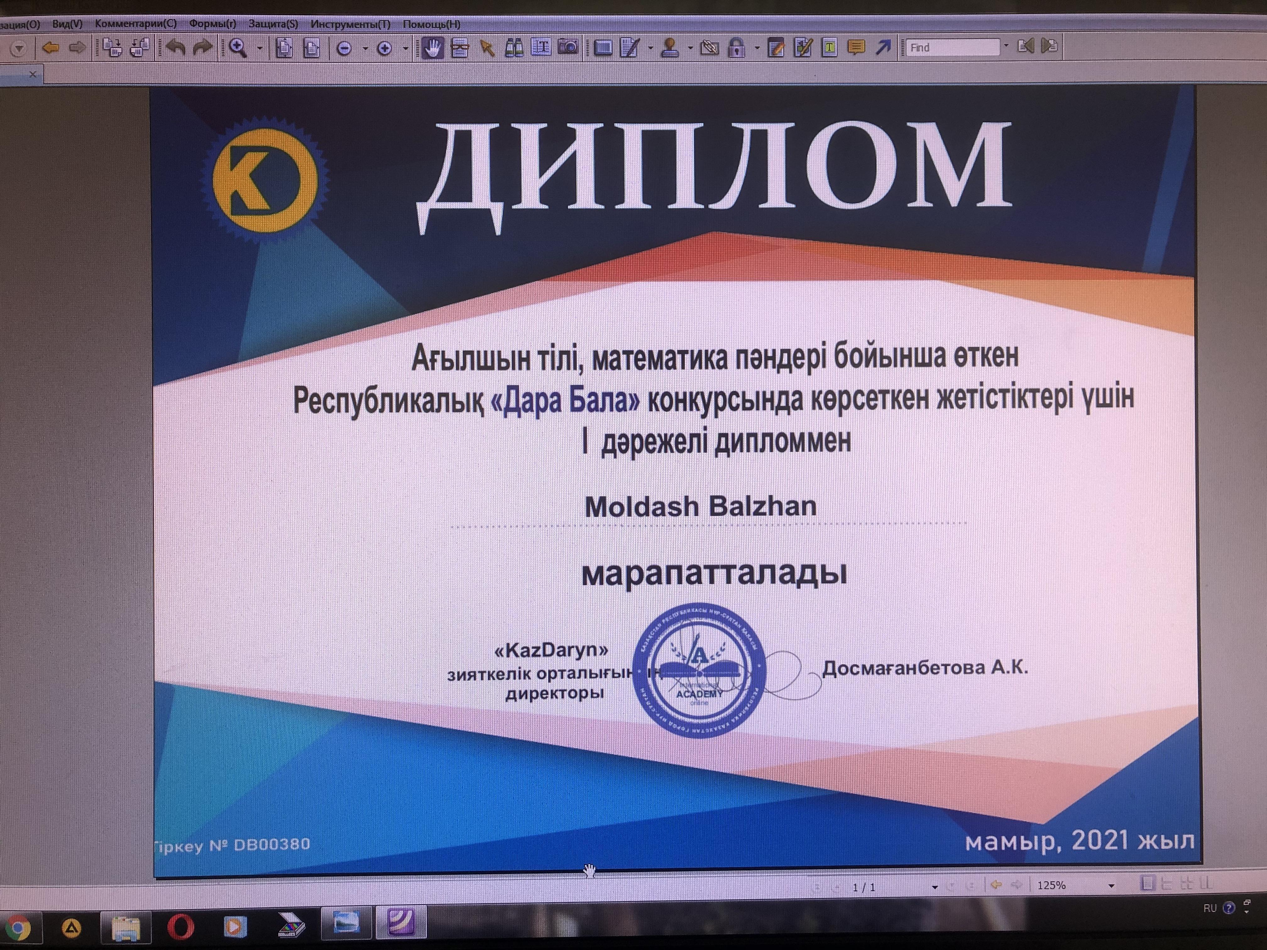Open the Комментарии(C) menu

[136, 24]
